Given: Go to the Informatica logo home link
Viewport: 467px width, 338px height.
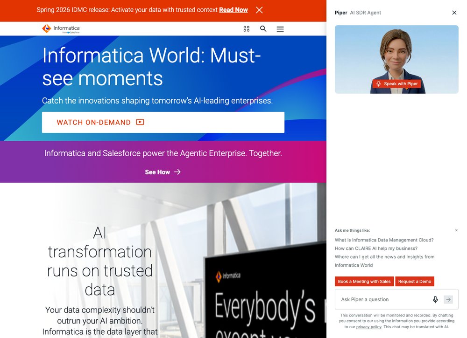Looking at the screenshot, I should tap(61, 28).
